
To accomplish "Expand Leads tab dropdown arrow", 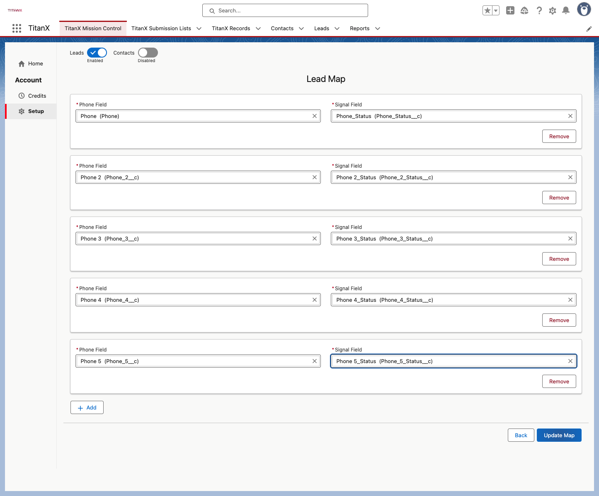I will (337, 29).
